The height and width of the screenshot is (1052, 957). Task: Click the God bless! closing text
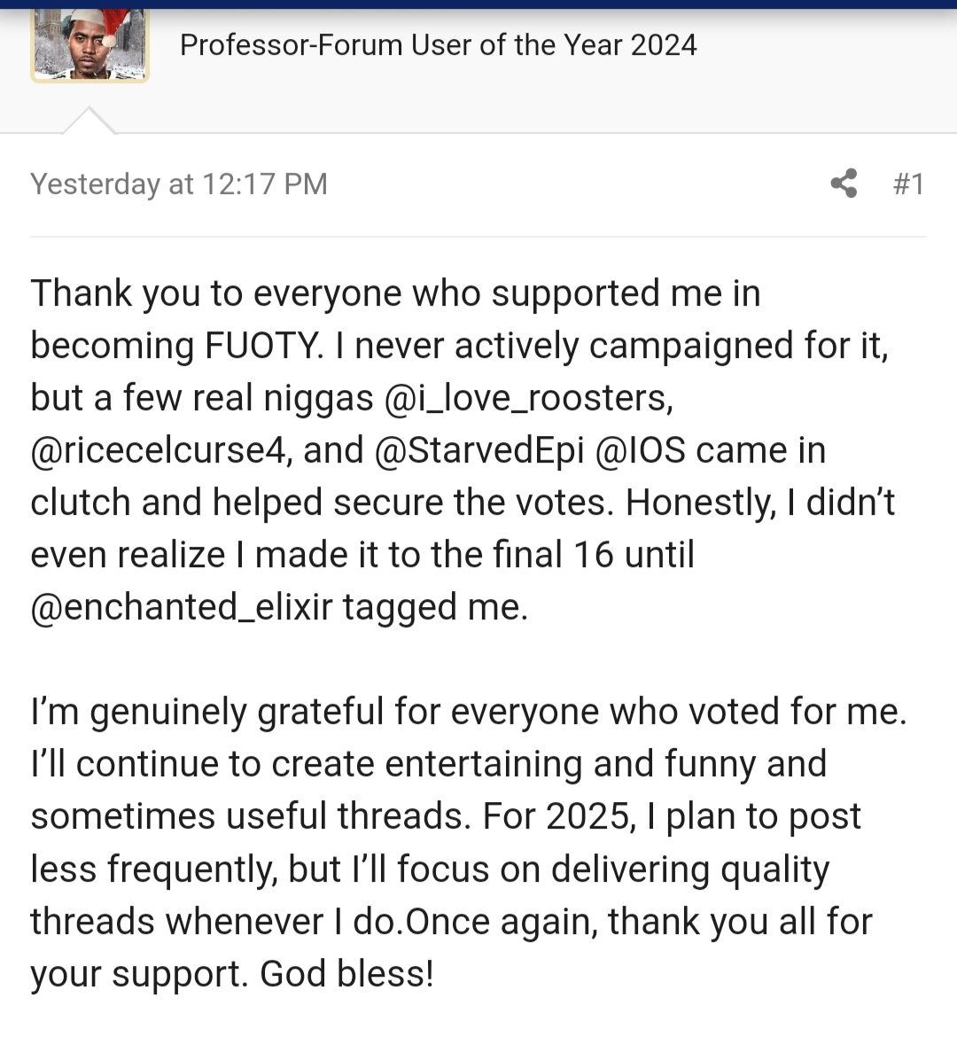click(x=346, y=974)
